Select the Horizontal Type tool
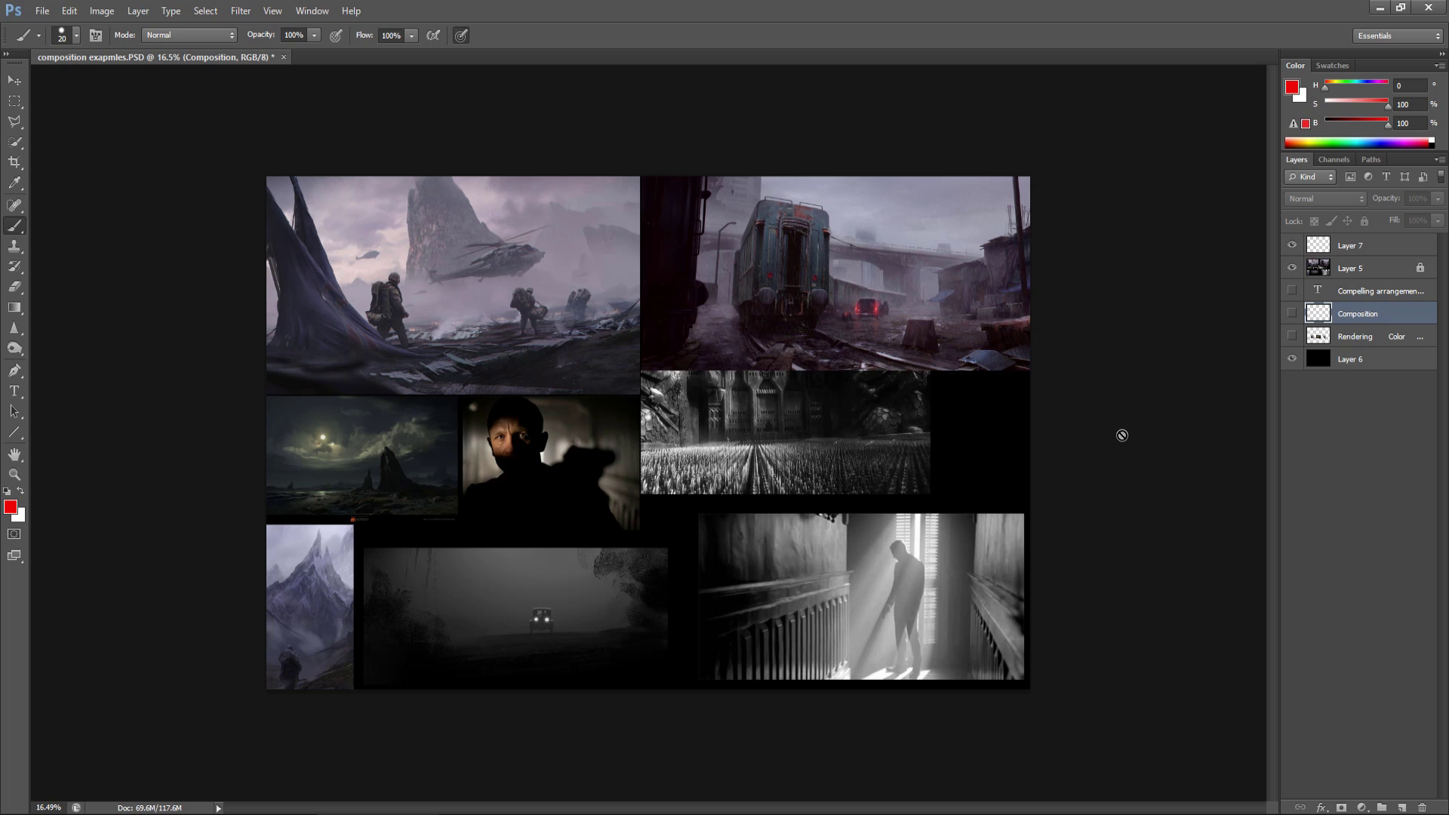The height and width of the screenshot is (815, 1449). [x=14, y=391]
